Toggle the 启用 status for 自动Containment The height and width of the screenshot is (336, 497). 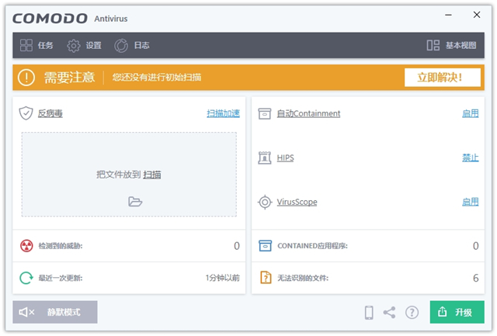click(x=471, y=113)
